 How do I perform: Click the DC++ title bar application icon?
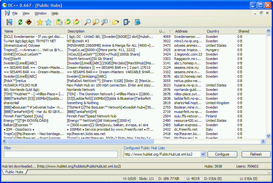pos(4,5)
